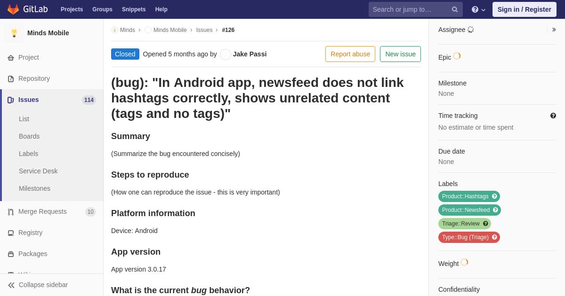This screenshot has height=296, width=565.
Task: Click the Merge Requests icon
Action: point(11,212)
